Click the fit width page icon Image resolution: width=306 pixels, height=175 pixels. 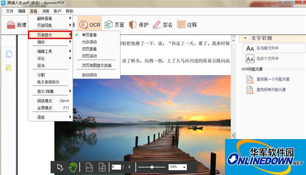(x=89, y=167)
